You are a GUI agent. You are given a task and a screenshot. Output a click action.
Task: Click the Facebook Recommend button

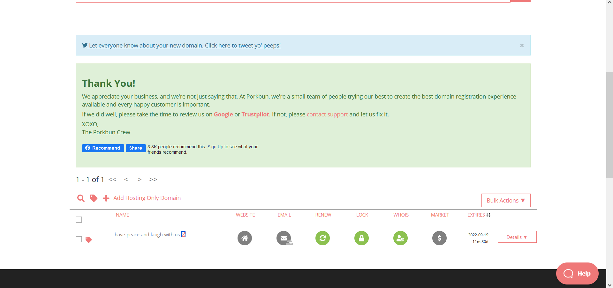click(x=103, y=148)
